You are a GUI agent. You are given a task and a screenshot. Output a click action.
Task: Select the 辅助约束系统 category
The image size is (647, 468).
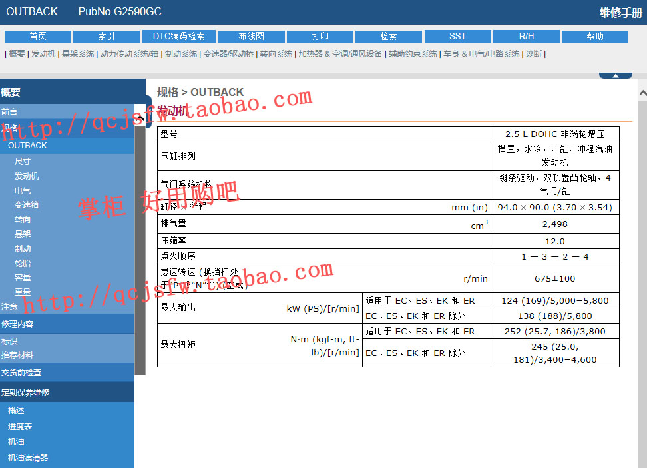tap(413, 54)
